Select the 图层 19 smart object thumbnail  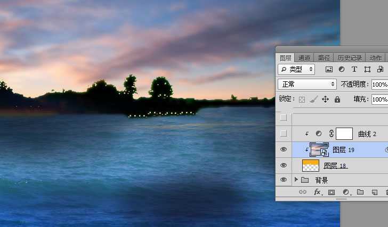point(319,149)
